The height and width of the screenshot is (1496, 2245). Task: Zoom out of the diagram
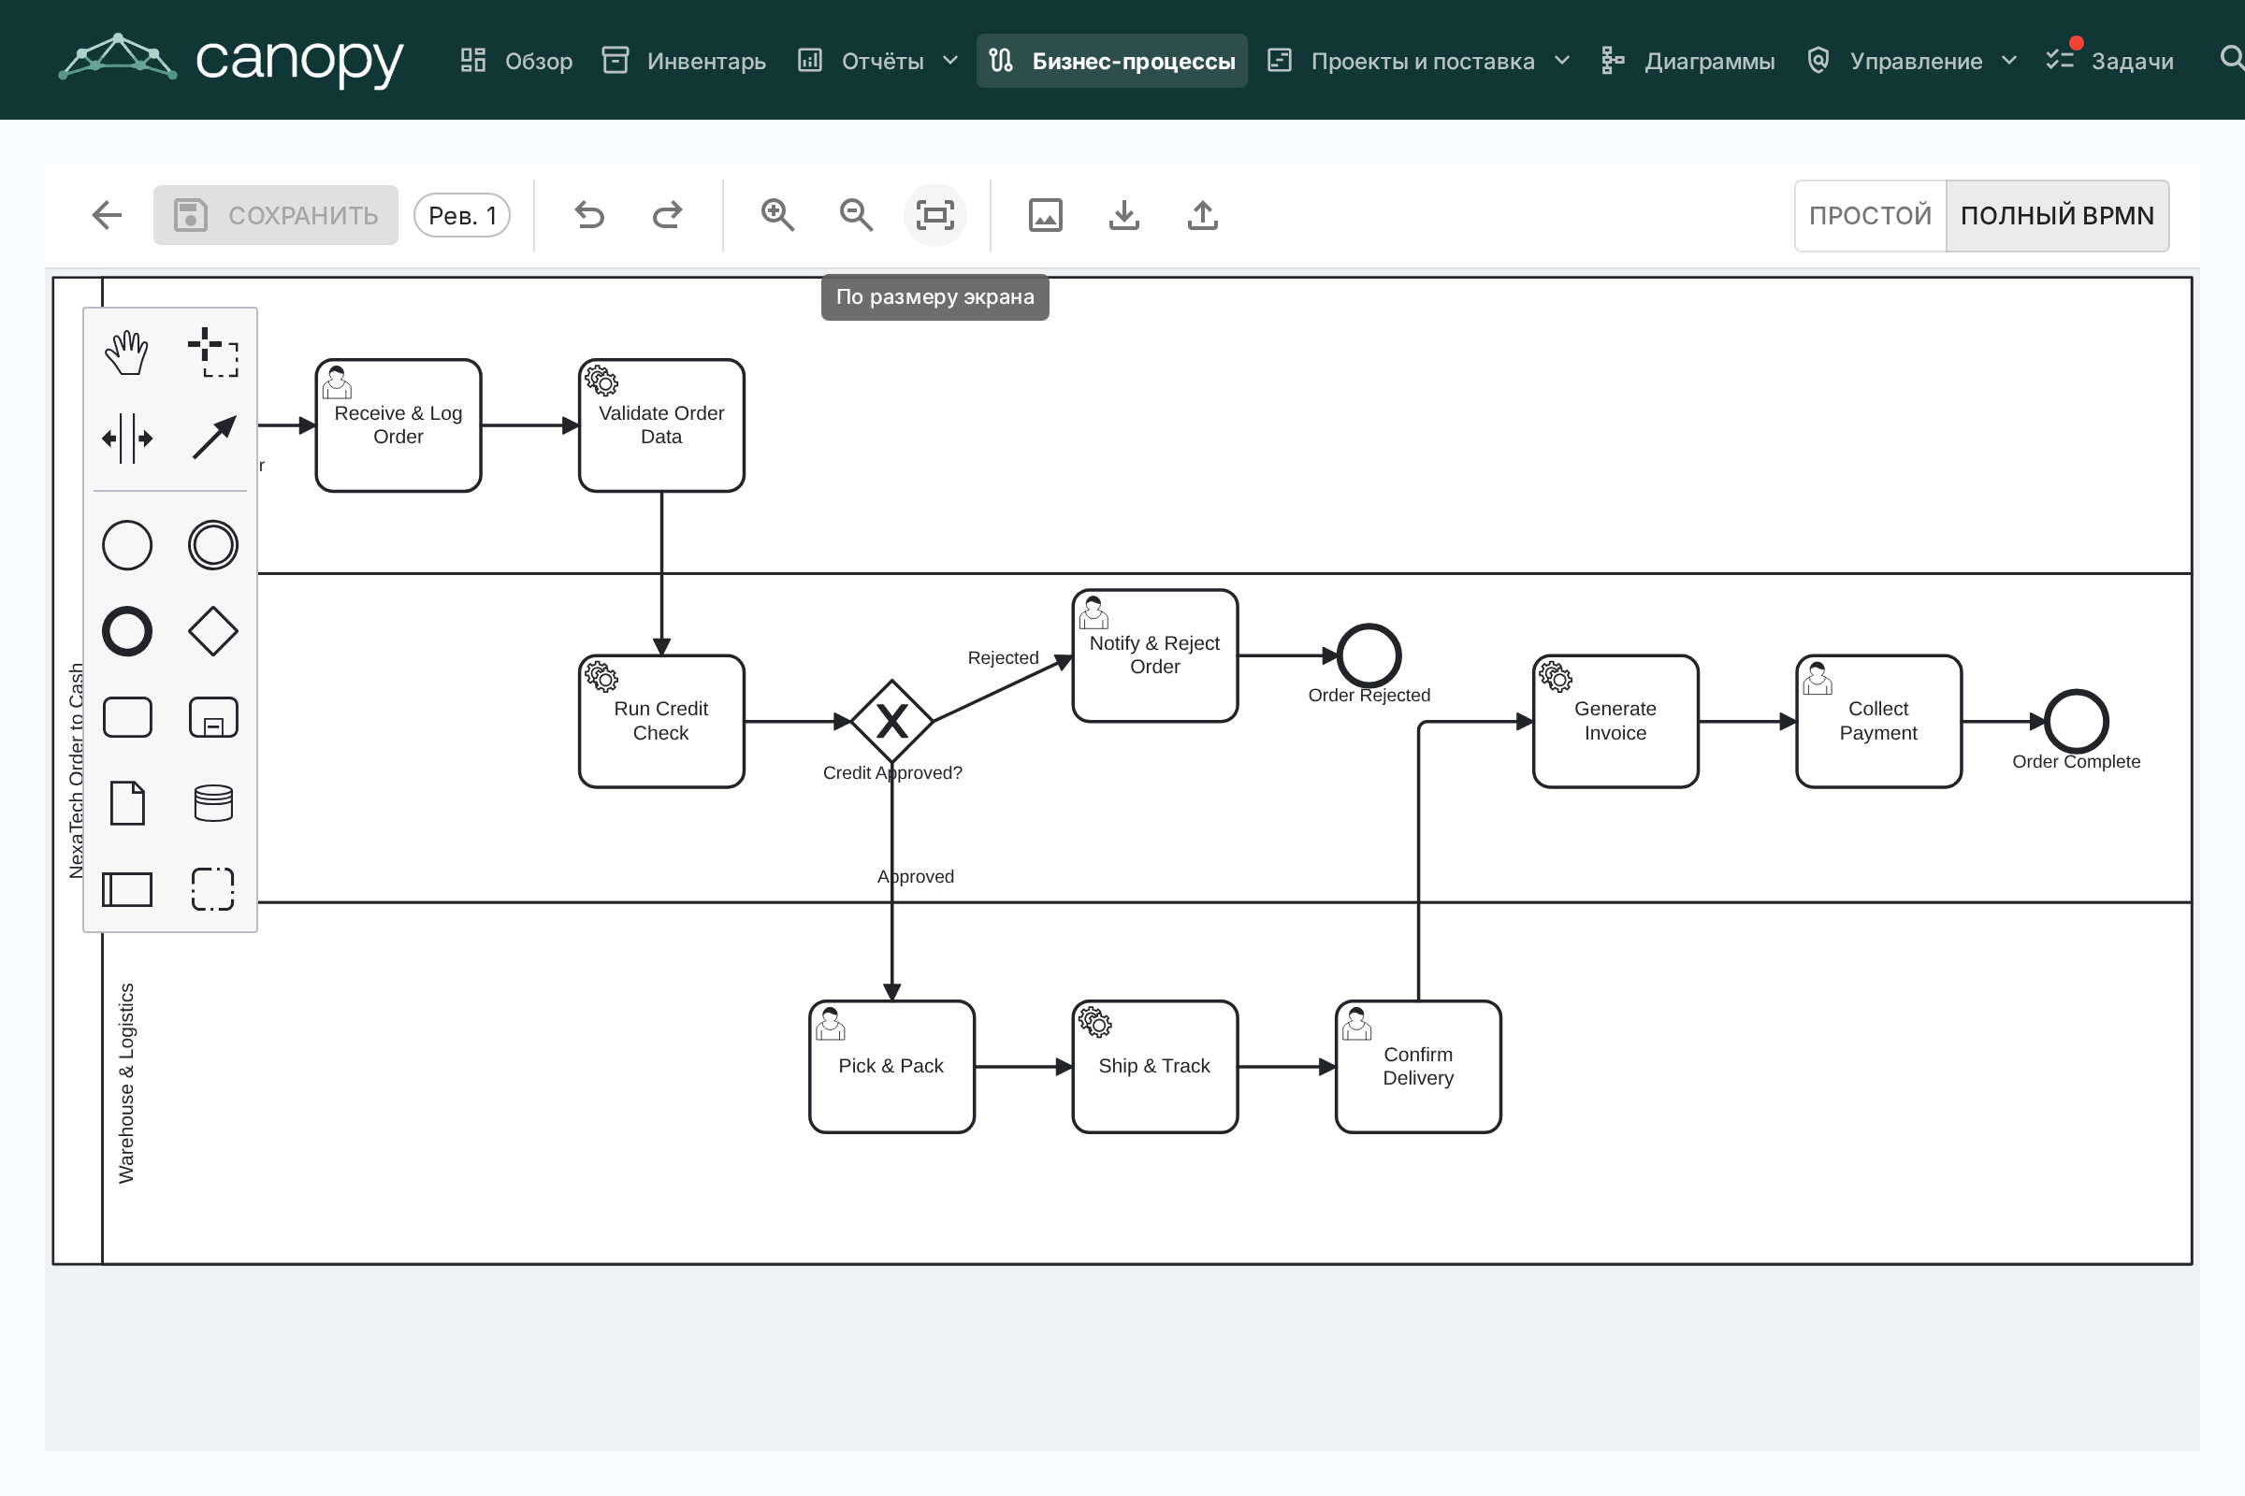[x=856, y=216]
